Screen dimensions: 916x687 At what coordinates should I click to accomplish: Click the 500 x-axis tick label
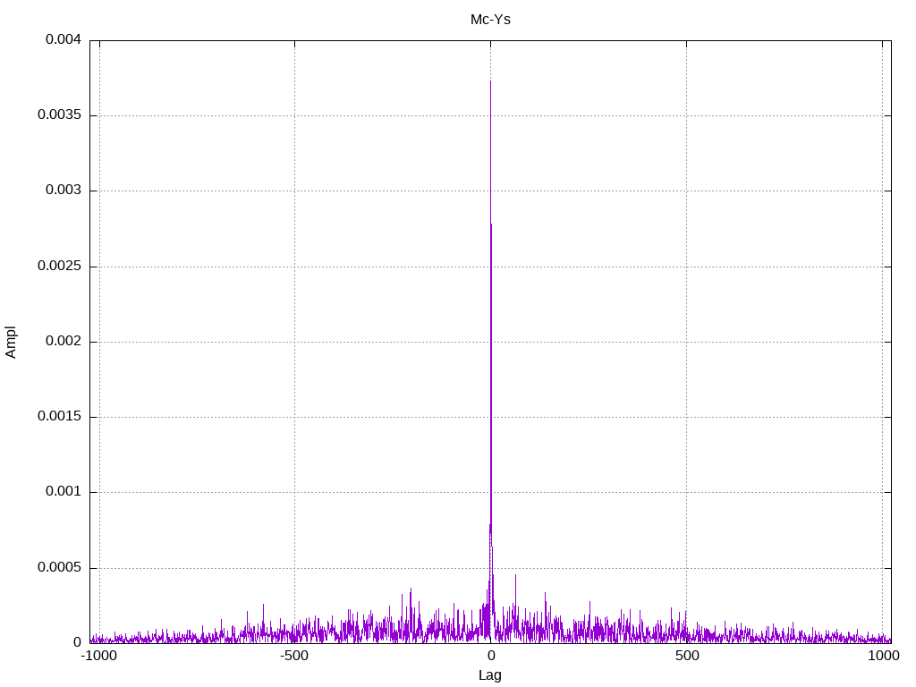click(x=686, y=656)
